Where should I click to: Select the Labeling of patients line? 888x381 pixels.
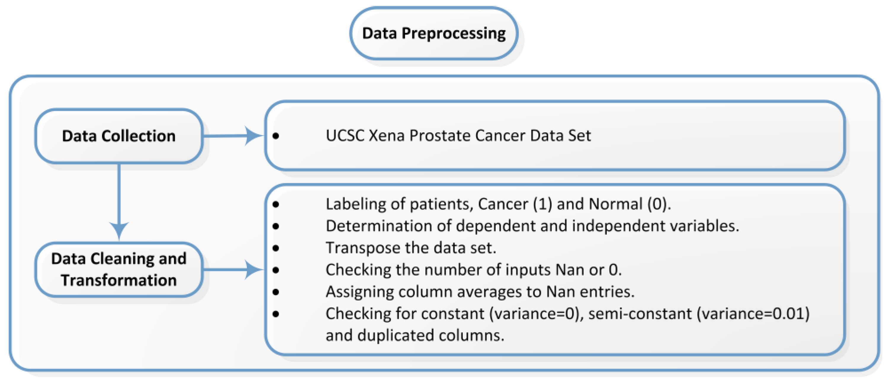tap(498, 204)
